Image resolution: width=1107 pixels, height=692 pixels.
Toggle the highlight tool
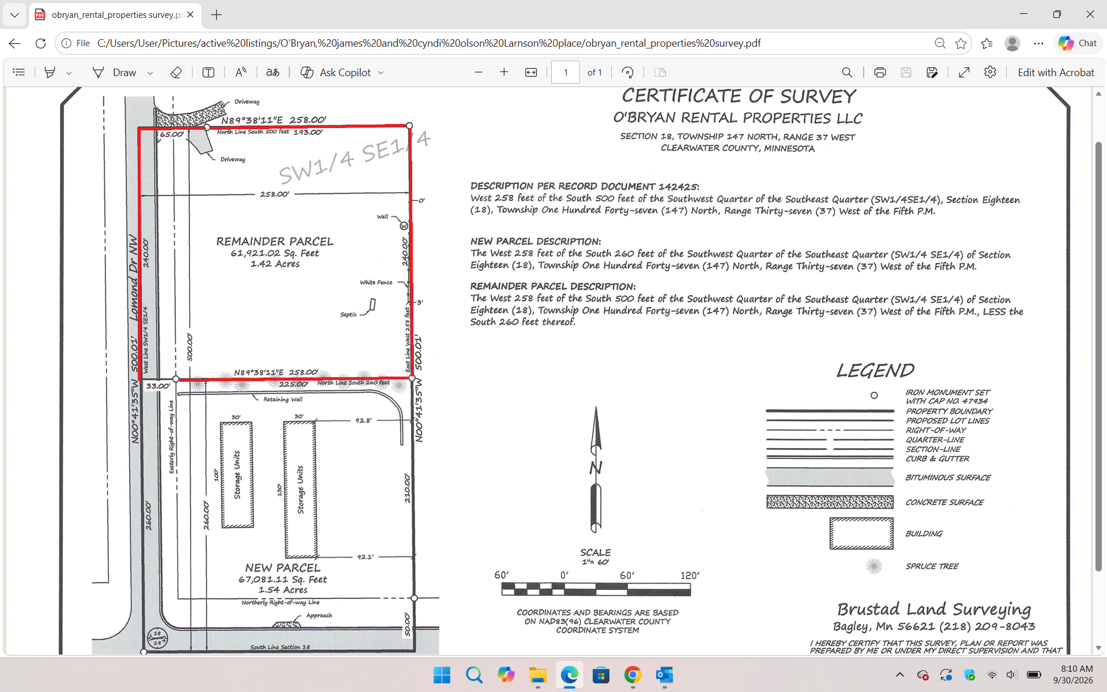point(50,72)
